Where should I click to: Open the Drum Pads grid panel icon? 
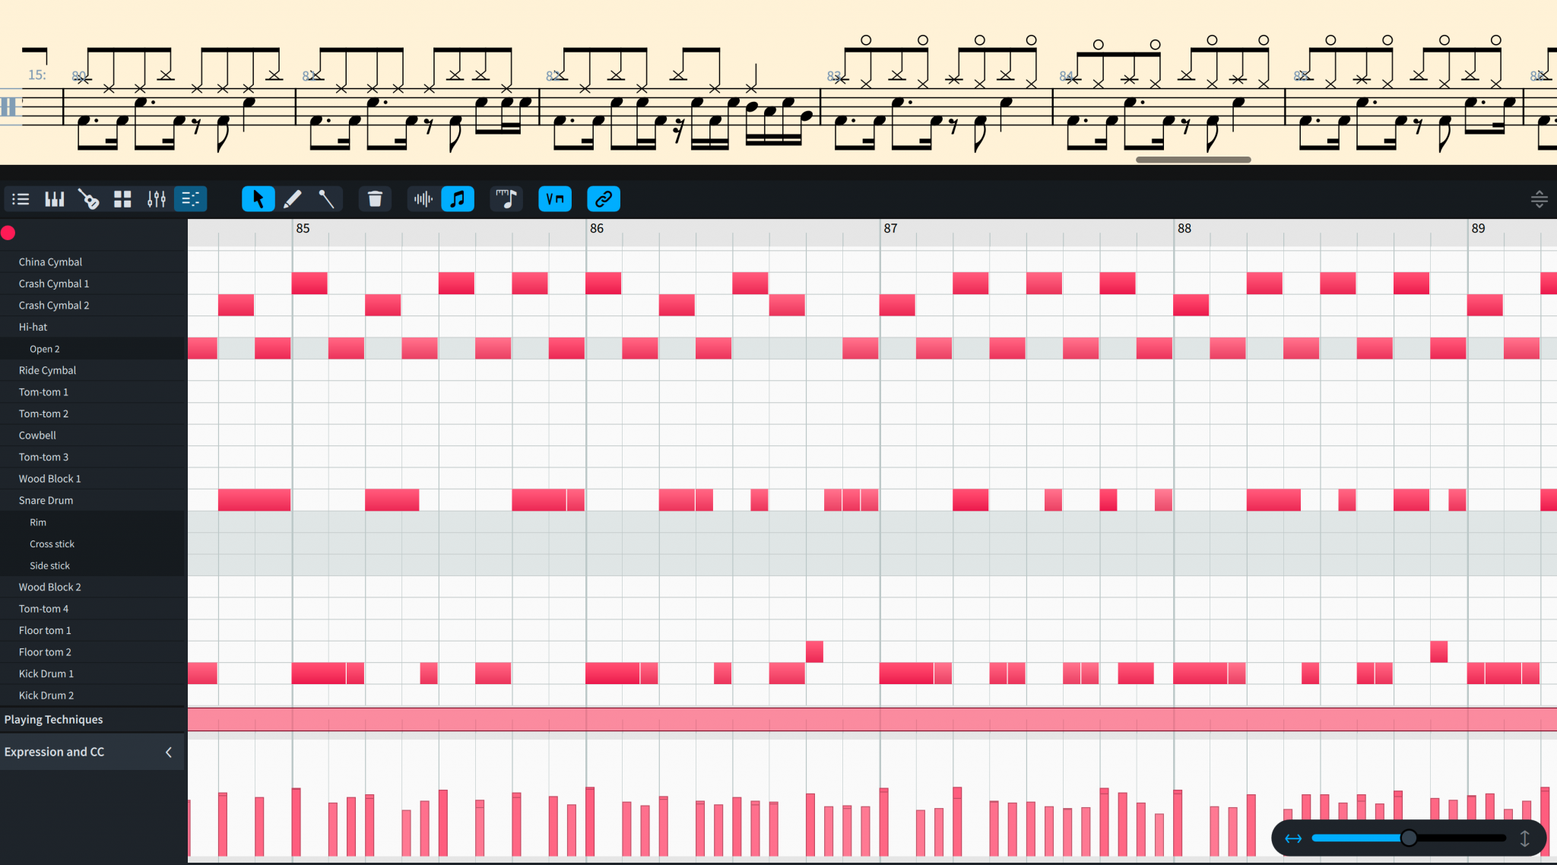pos(122,199)
